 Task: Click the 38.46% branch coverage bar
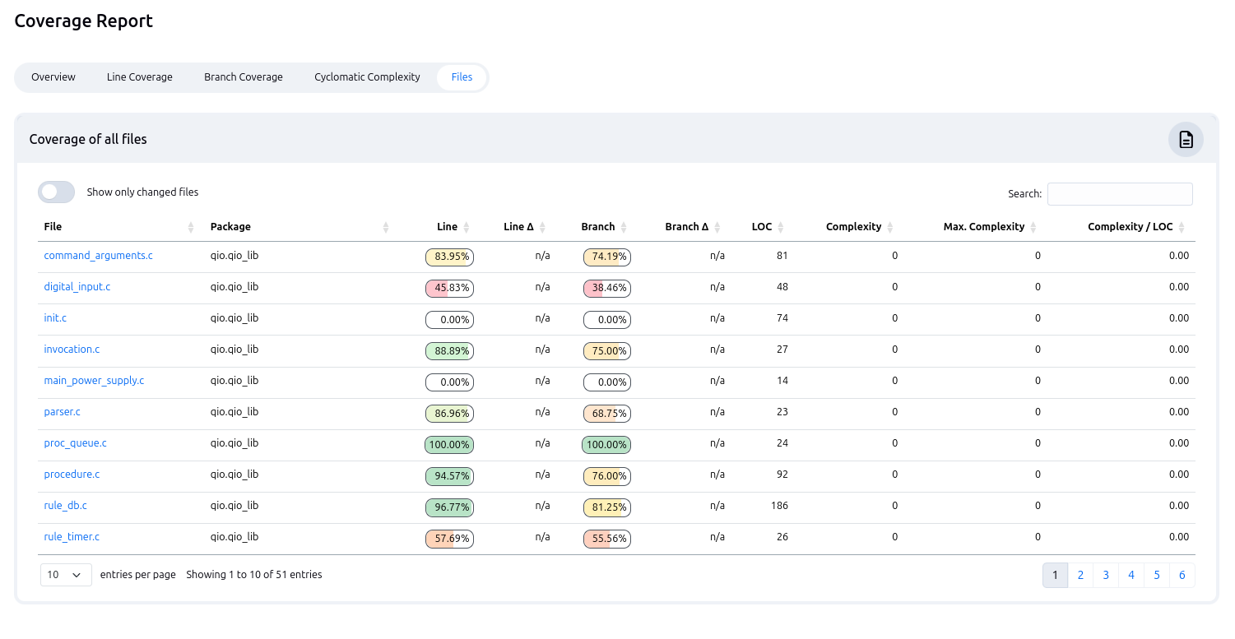click(x=606, y=288)
